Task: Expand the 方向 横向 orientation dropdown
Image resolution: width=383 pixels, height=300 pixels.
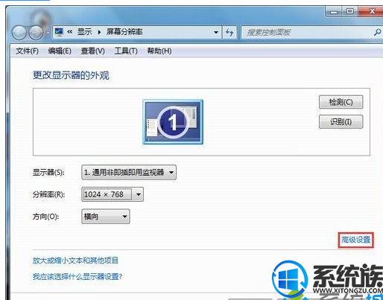Action: click(x=106, y=217)
